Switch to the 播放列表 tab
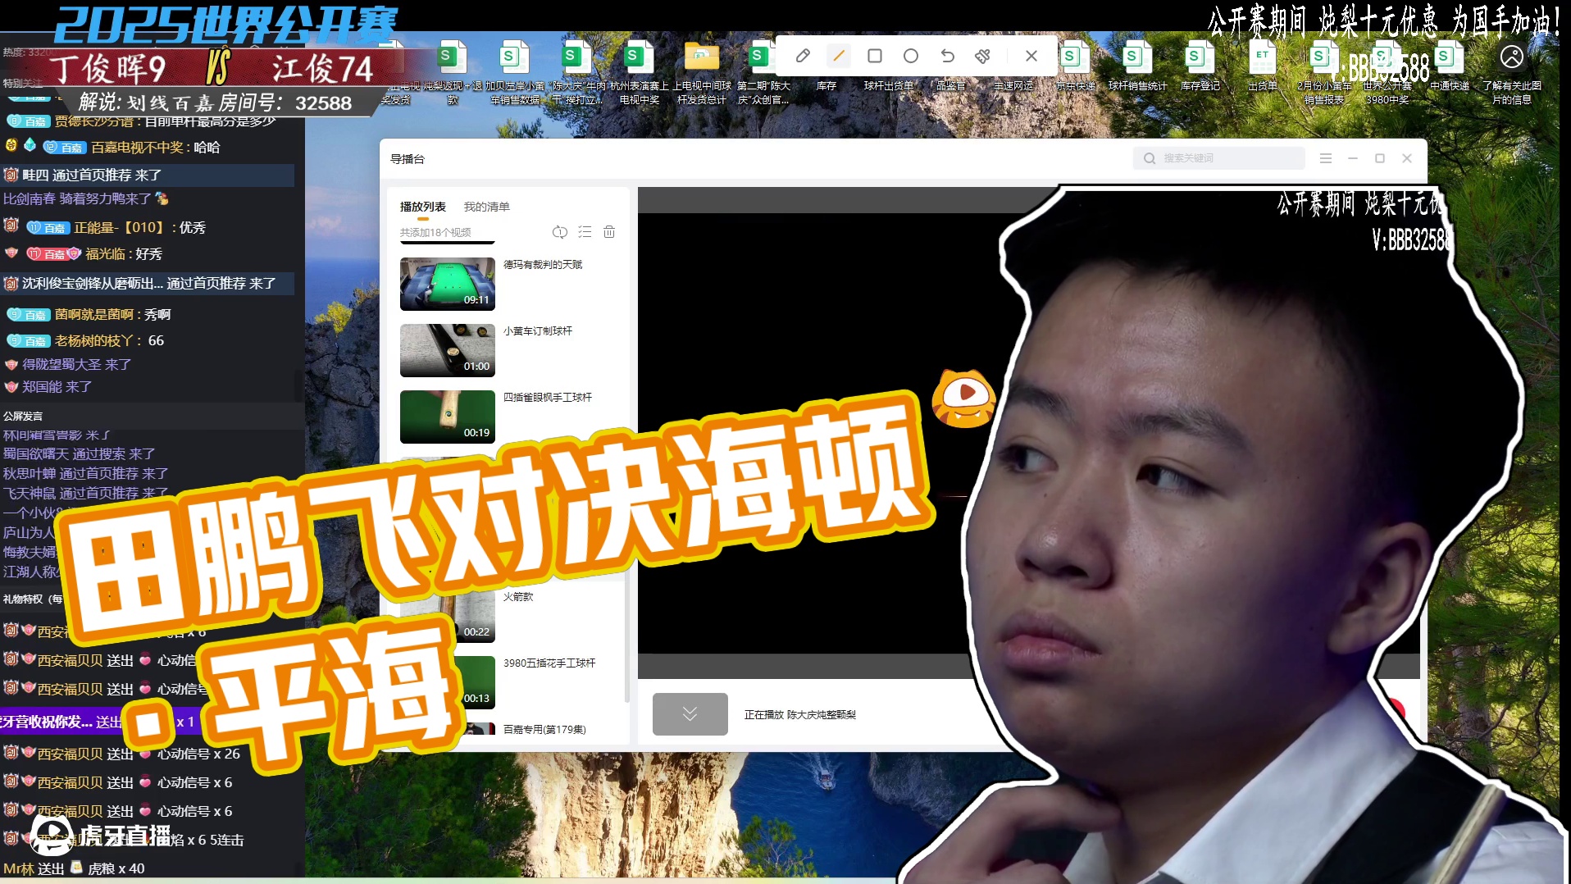Viewport: 1571px width, 884px height. coord(423,207)
